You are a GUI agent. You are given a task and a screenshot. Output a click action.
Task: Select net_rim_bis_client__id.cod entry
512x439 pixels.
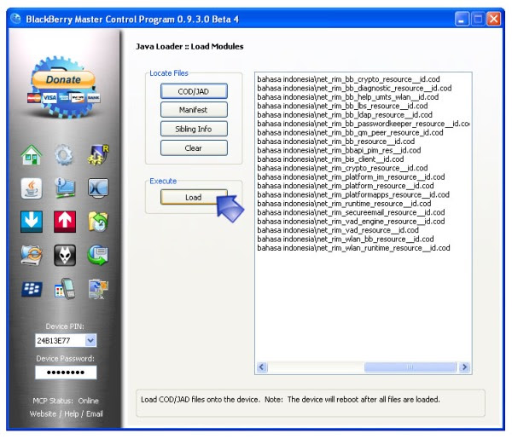click(x=330, y=159)
